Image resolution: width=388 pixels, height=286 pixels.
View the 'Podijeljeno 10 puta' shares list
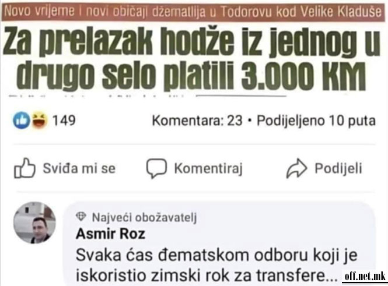point(316,121)
